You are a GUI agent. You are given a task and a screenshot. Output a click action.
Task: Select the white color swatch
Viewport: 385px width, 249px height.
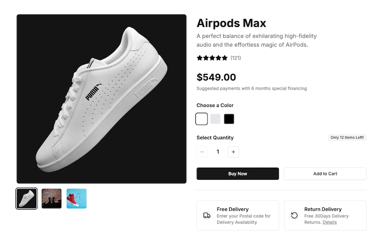pos(202,119)
